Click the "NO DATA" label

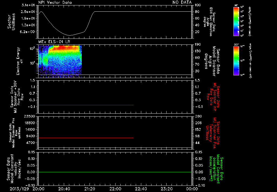click(182, 2)
